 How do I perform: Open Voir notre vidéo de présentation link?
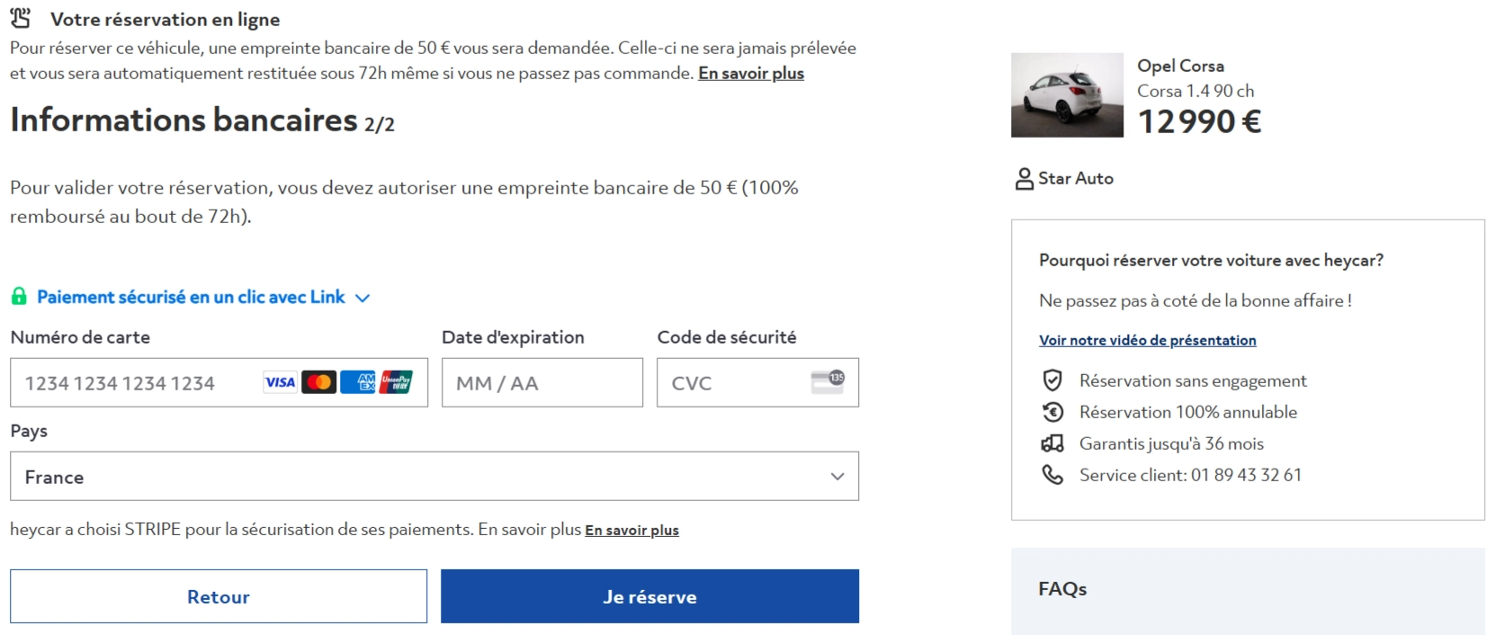pyautogui.click(x=1147, y=340)
